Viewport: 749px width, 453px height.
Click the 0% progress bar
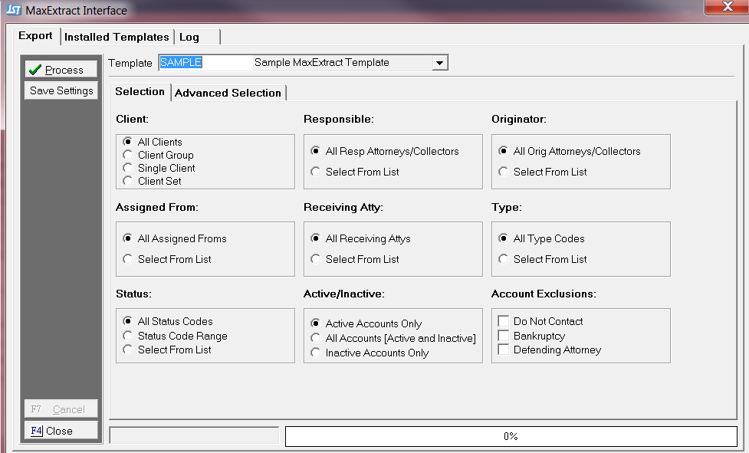pos(511,436)
